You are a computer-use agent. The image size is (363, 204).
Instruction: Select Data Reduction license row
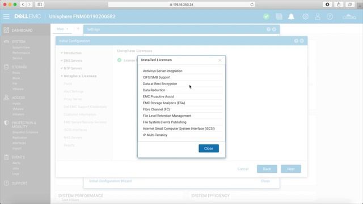[181, 90]
